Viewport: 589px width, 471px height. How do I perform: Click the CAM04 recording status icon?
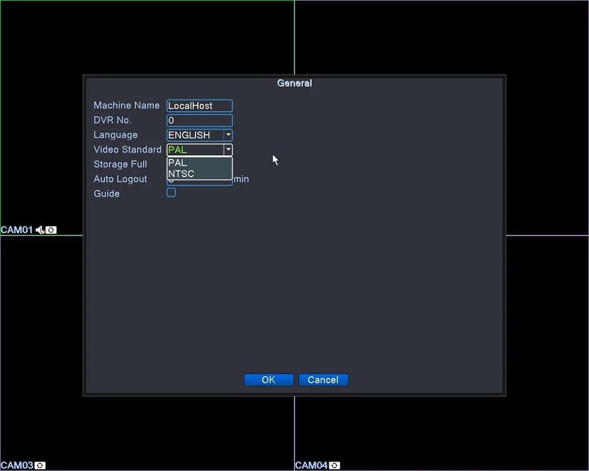[335, 465]
